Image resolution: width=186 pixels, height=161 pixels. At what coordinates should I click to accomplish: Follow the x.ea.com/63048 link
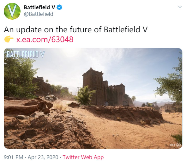pos(45,40)
